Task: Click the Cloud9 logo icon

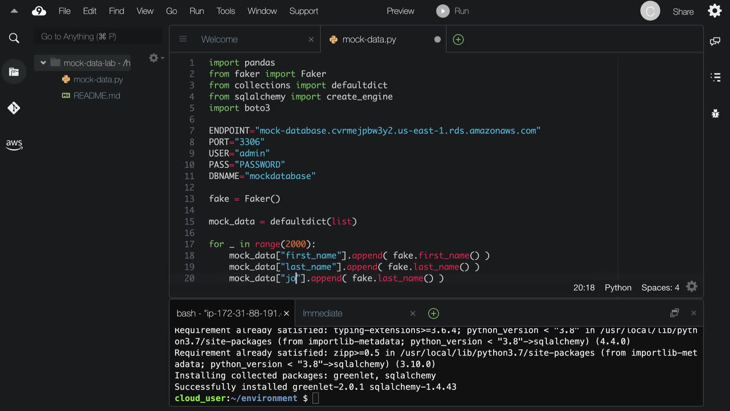Action: tap(39, 11)
